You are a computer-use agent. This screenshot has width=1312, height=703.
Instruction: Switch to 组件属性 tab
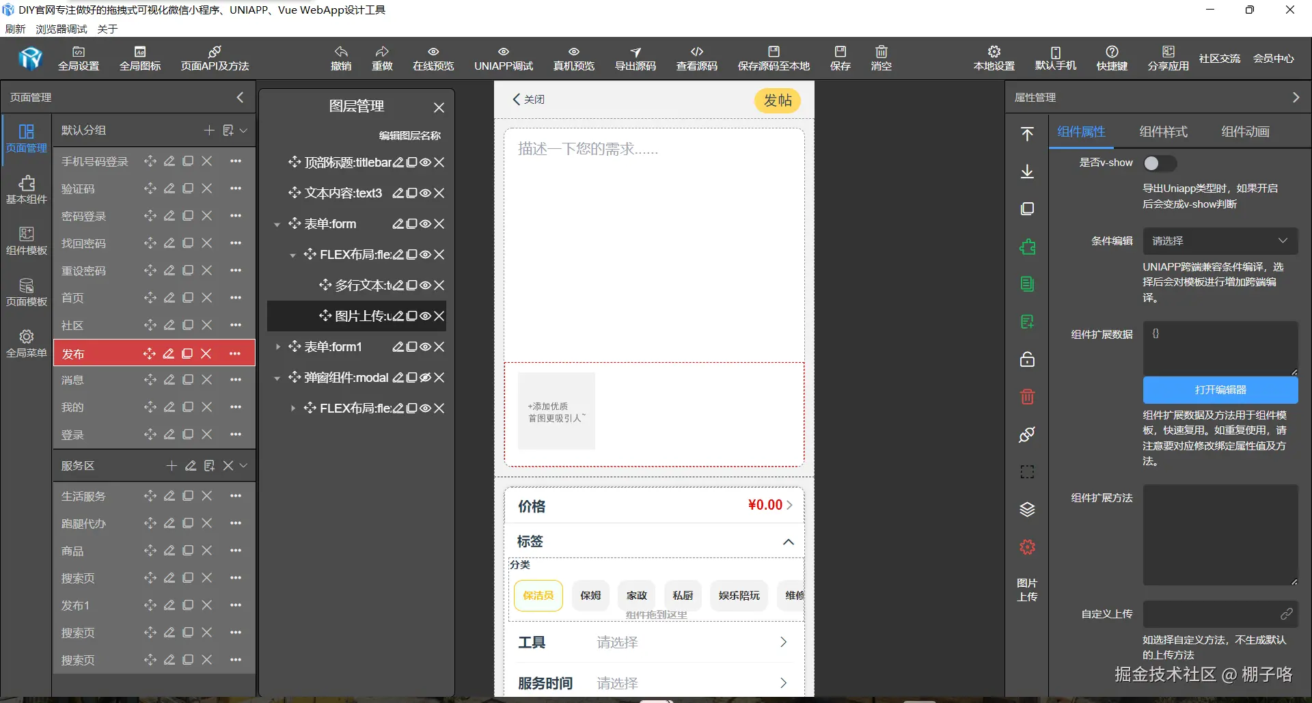click(1081, 132)
